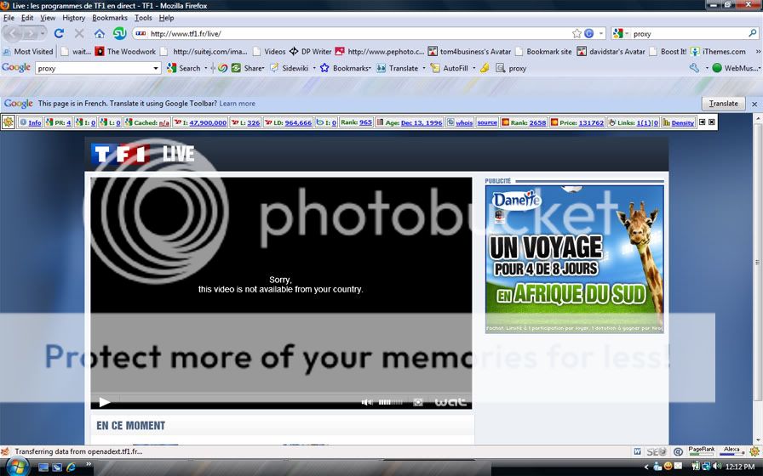This screenshot has height=476, width=763.
Task: Go to home page via house icon
Action: (x=100, y=33)
